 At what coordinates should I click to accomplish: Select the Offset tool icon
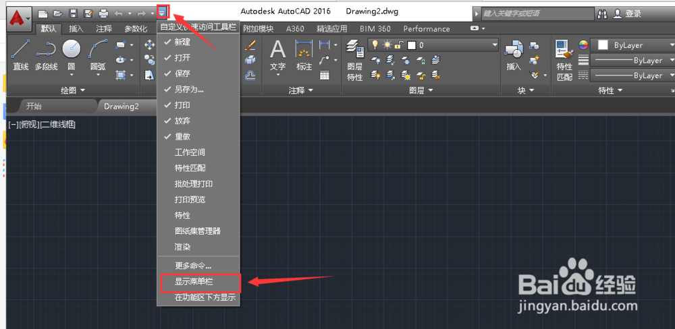tap(250, 76)
